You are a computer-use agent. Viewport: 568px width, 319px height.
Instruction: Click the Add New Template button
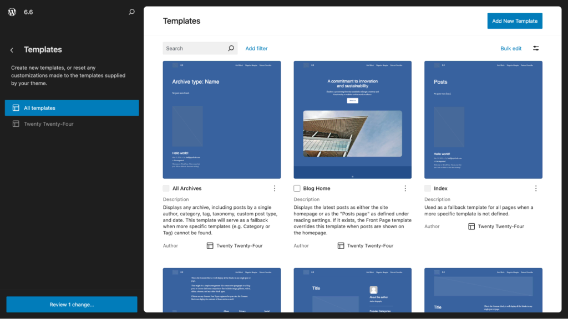click(x=514, y=20)
